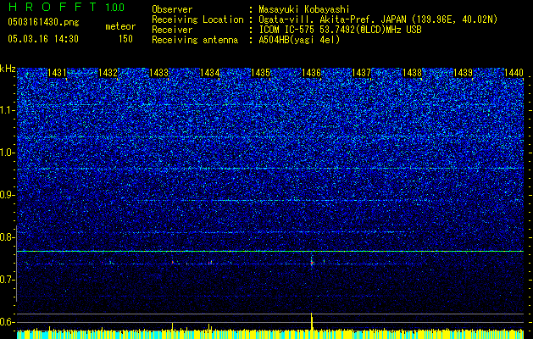The height and width of the screenshot is (339, 533).
Task: Click the date stamp 05.03.16 14:30
Action: [x=43, y=39]
